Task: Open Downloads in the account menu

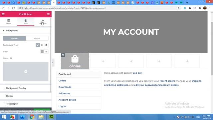Action: (x=79, y=87)
